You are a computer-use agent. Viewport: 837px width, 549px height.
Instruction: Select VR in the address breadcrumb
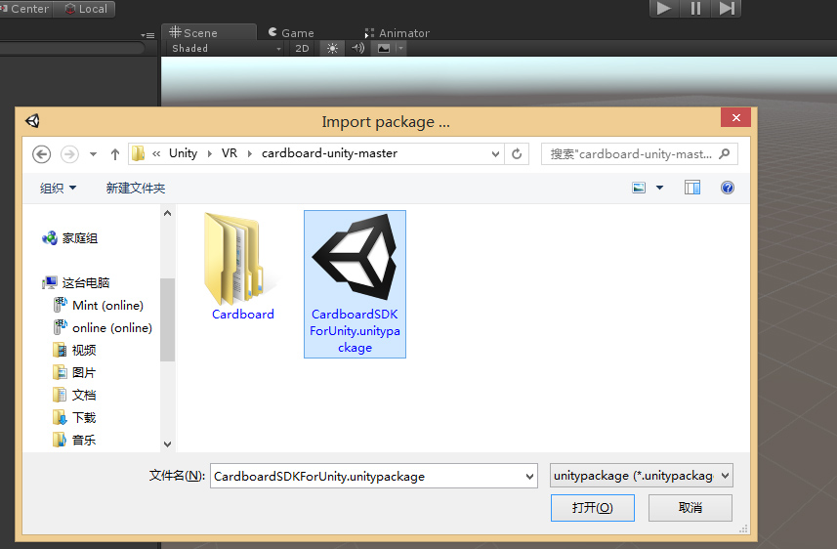[x=230, y=153]
